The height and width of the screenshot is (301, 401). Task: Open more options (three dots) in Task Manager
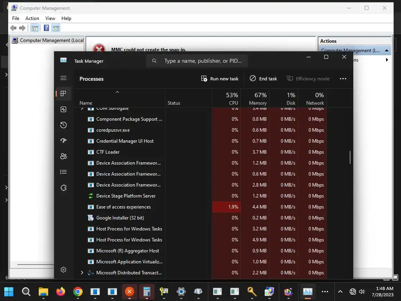[343, 78]
